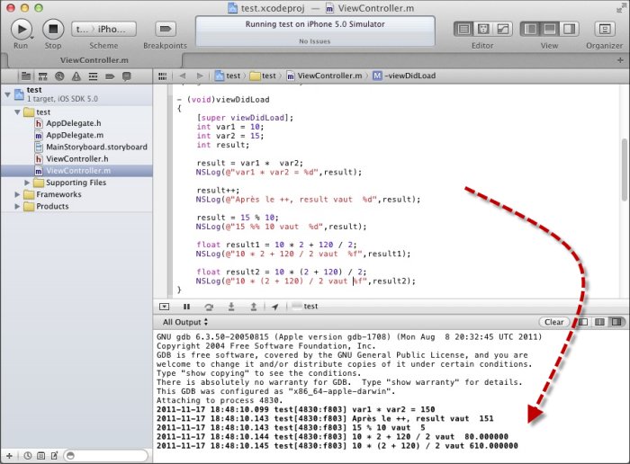Click the Step Over debug icon

point(209,307)
